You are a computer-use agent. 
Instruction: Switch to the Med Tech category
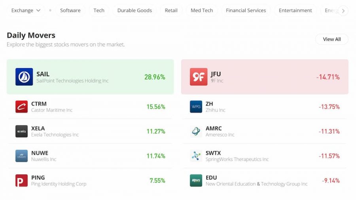click(202, 10)
